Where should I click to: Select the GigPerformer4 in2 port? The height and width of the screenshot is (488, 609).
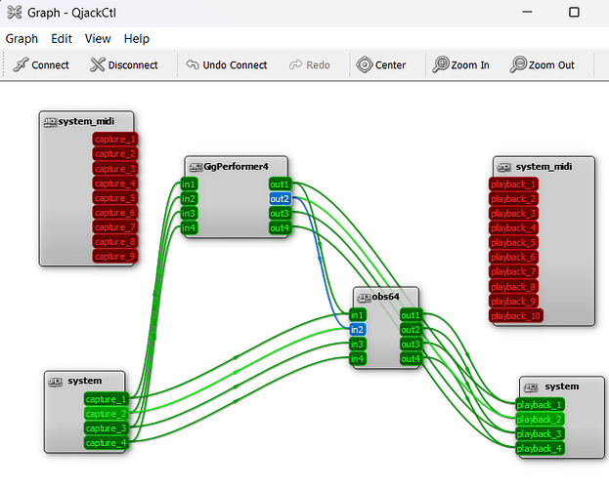pyautogui.click(x=189, y=199)
